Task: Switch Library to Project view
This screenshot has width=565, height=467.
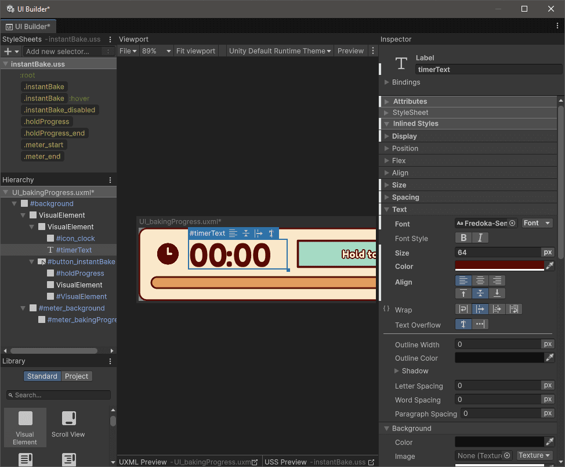Action: click(77, 376)
